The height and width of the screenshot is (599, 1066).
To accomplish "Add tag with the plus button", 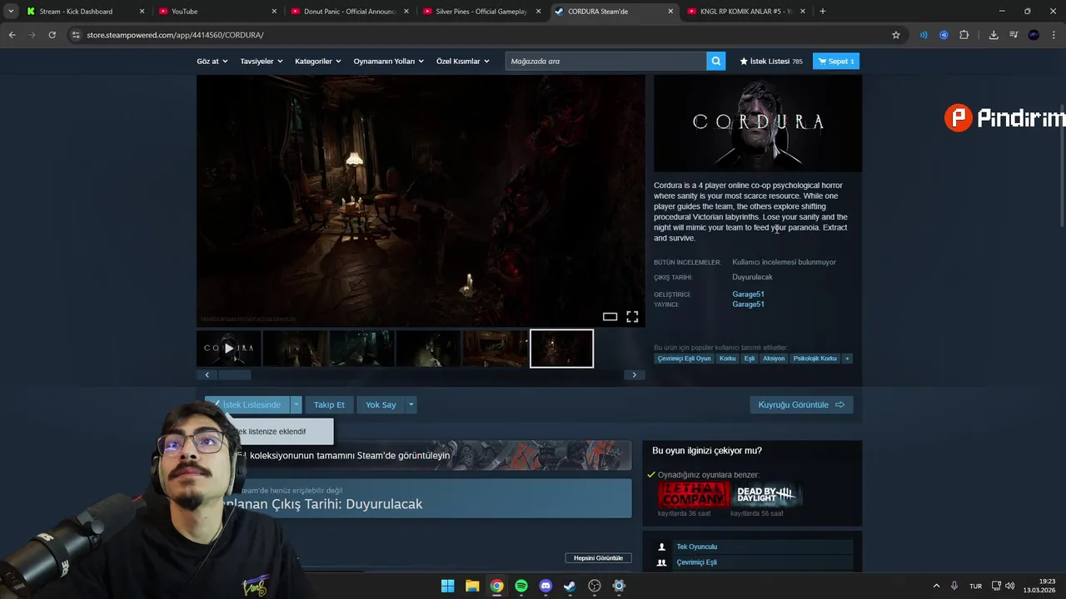I will [x=847, y=359].
